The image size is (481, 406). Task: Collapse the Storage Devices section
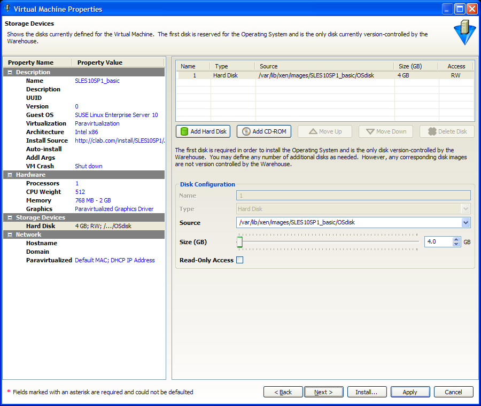click(10, 217)
